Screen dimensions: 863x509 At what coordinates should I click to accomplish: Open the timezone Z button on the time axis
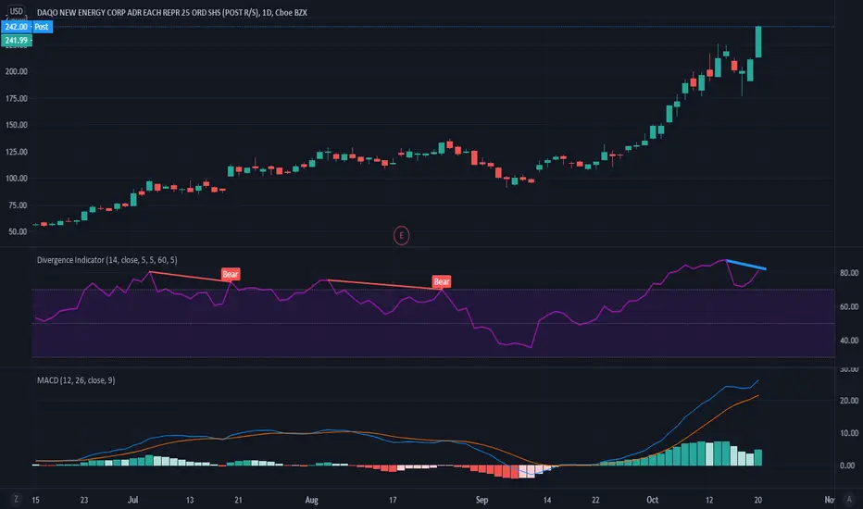pyautogui.click(x=16, y=499)
